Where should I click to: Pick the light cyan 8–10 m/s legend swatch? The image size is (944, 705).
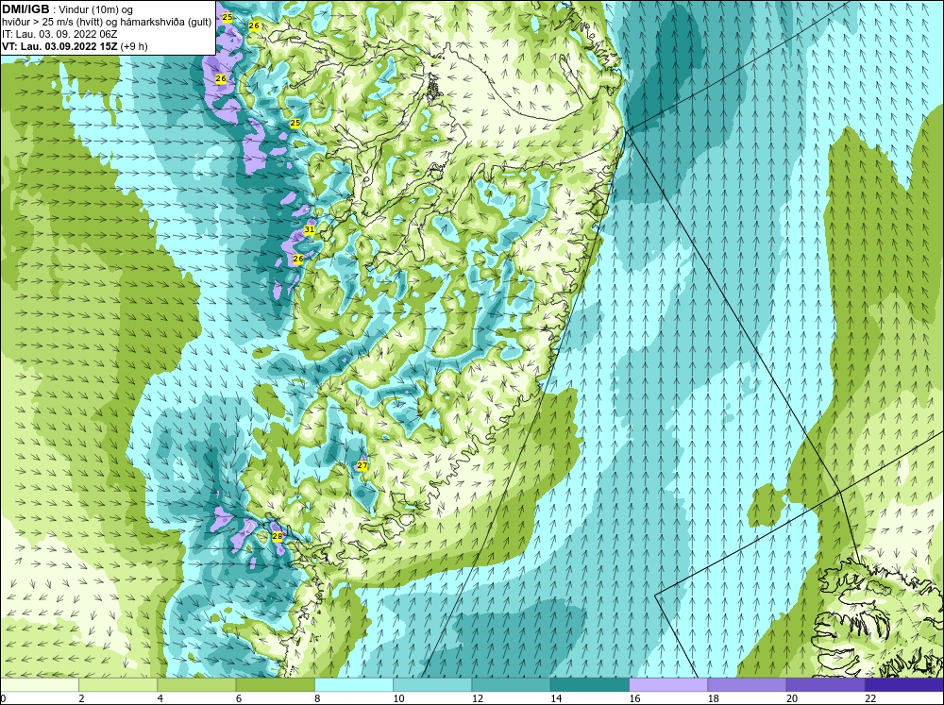(354, 685)
